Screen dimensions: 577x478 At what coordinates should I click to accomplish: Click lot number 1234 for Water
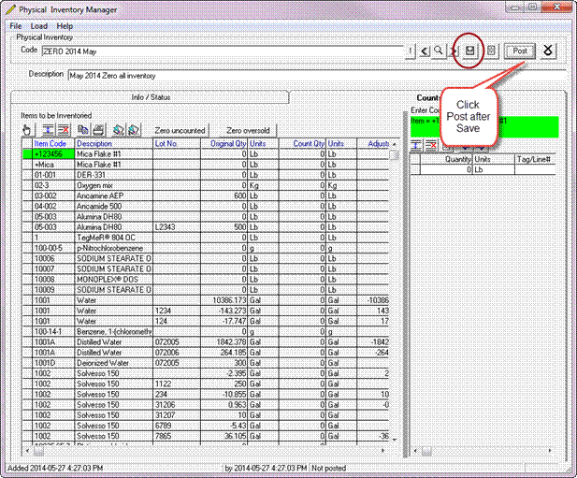[177, 311]
